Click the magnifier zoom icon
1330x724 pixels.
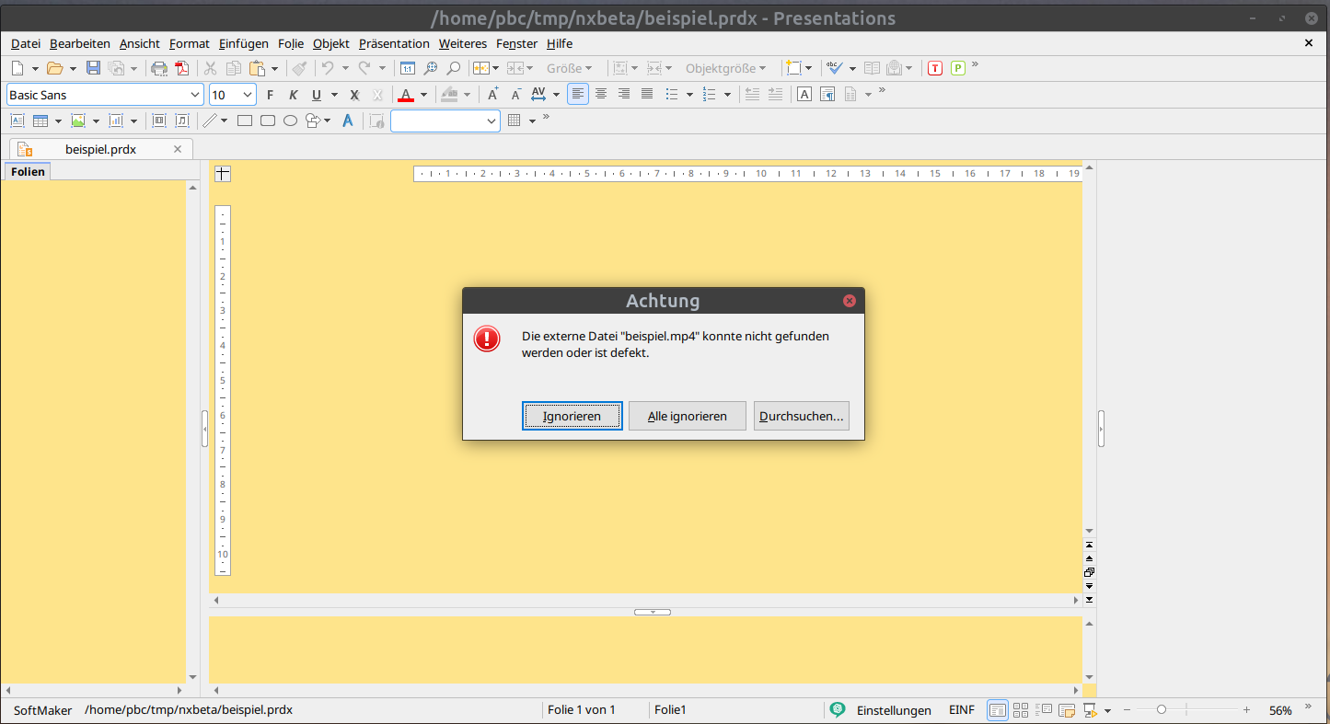pos(453,68)
